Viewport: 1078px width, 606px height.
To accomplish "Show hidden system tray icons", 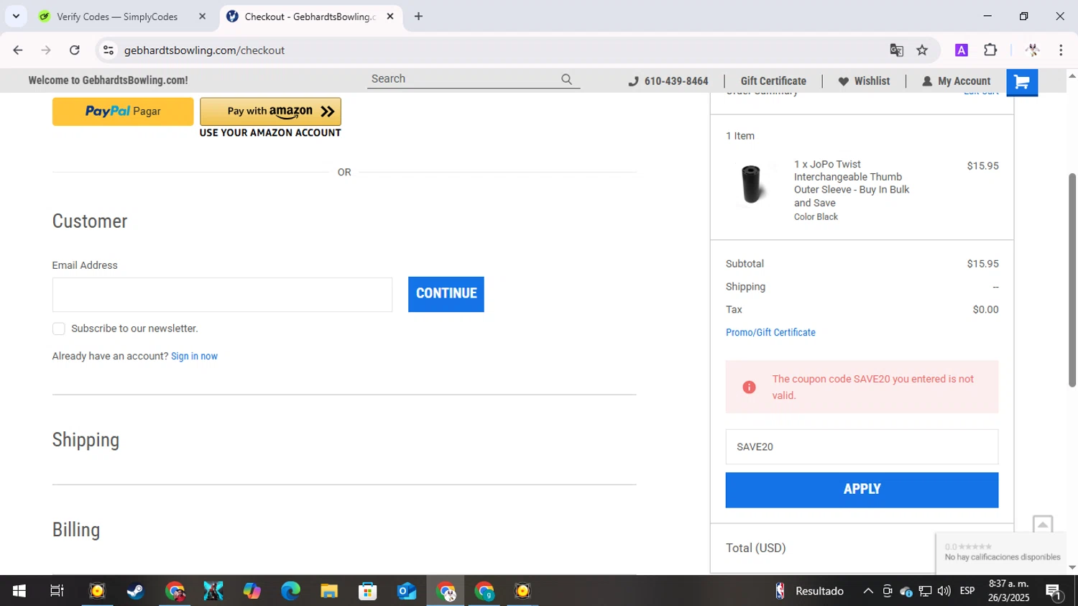I will tap(868, 591).
